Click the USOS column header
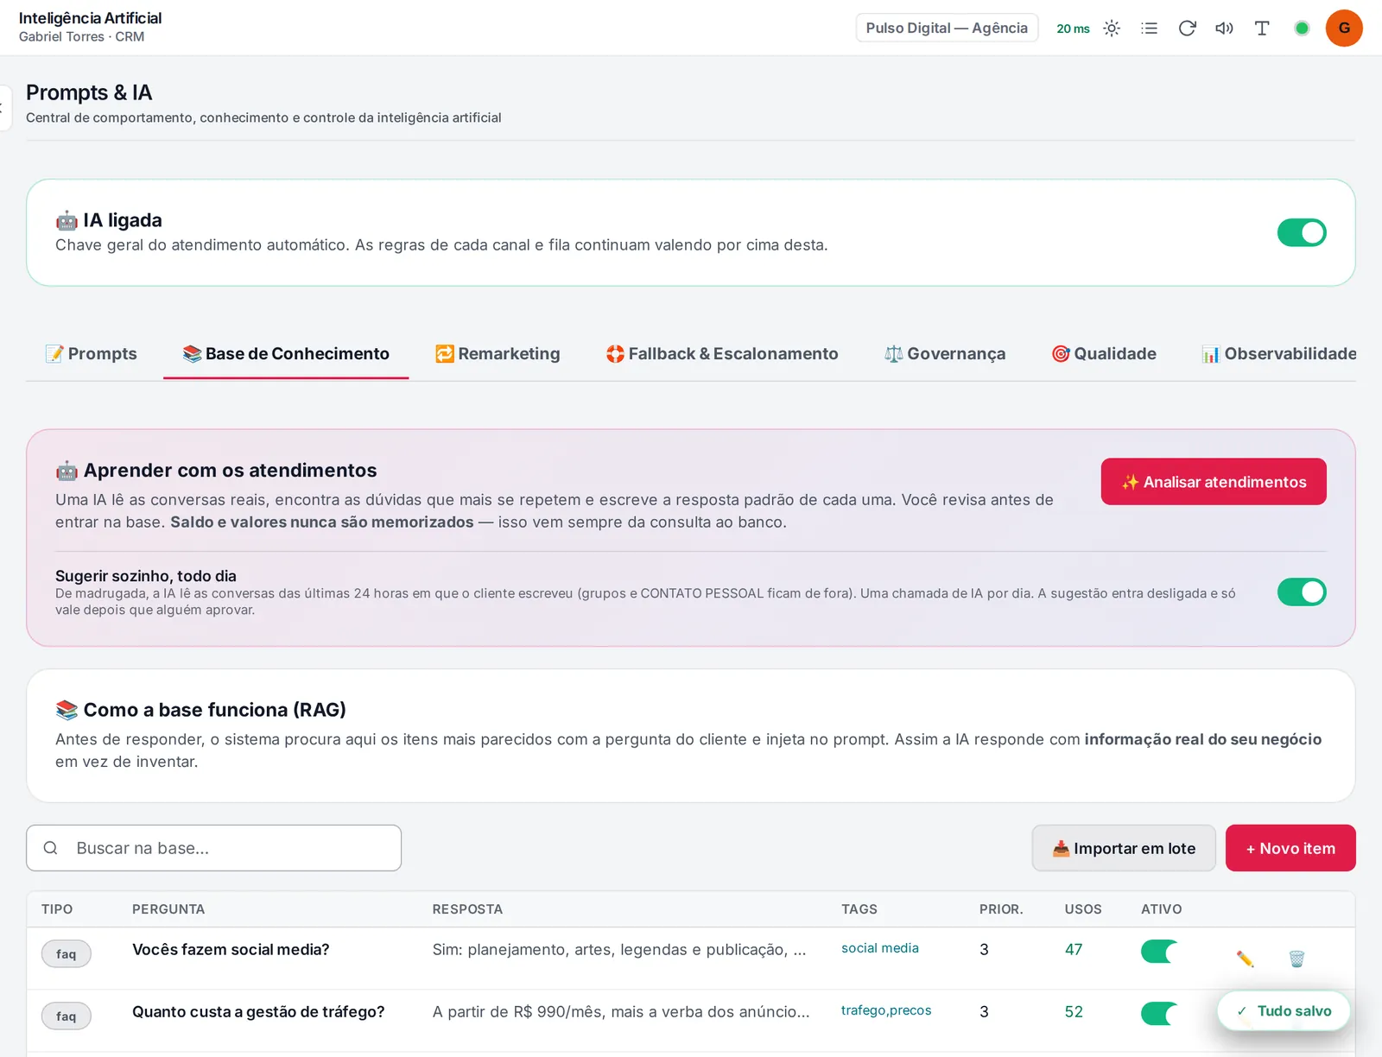This screenshot has height=1057, width=1382. click(x=1083, y=909)
